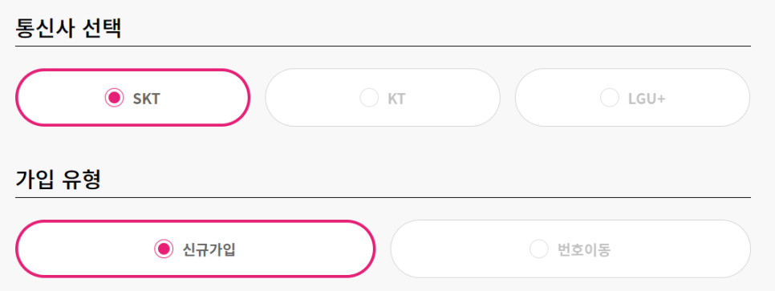Click the empty radio circle beside LGU+
Image resolution: width=775 pixels, height=291 pixels.
tap(610, 98)
